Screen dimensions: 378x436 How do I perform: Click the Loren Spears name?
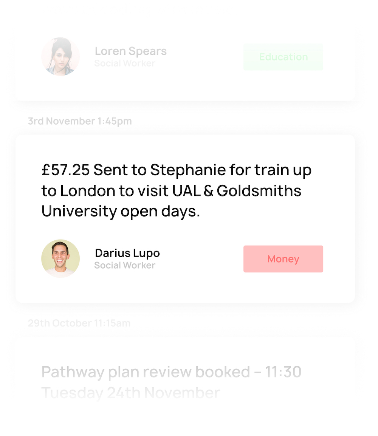pyautogui.click(x=130, y=51)
